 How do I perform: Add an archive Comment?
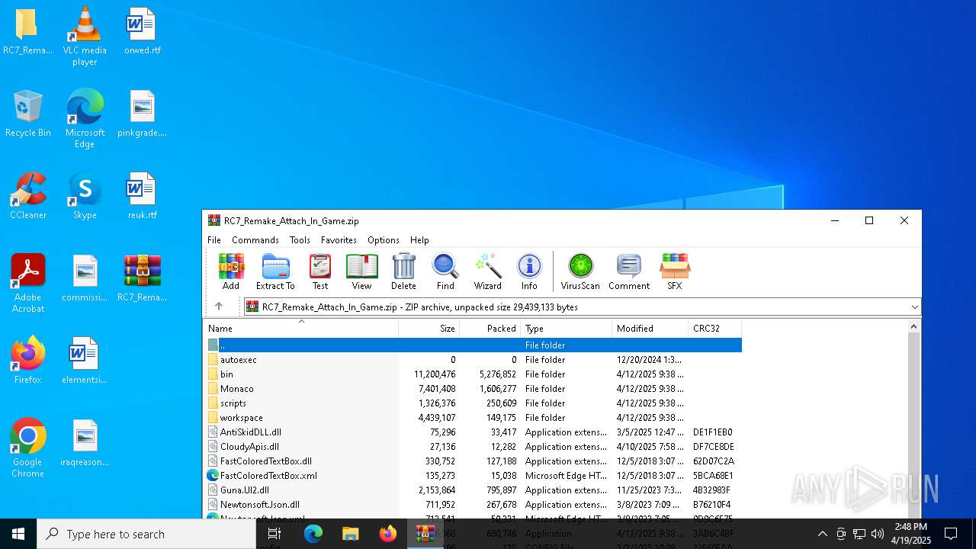(x=629, y=272)
